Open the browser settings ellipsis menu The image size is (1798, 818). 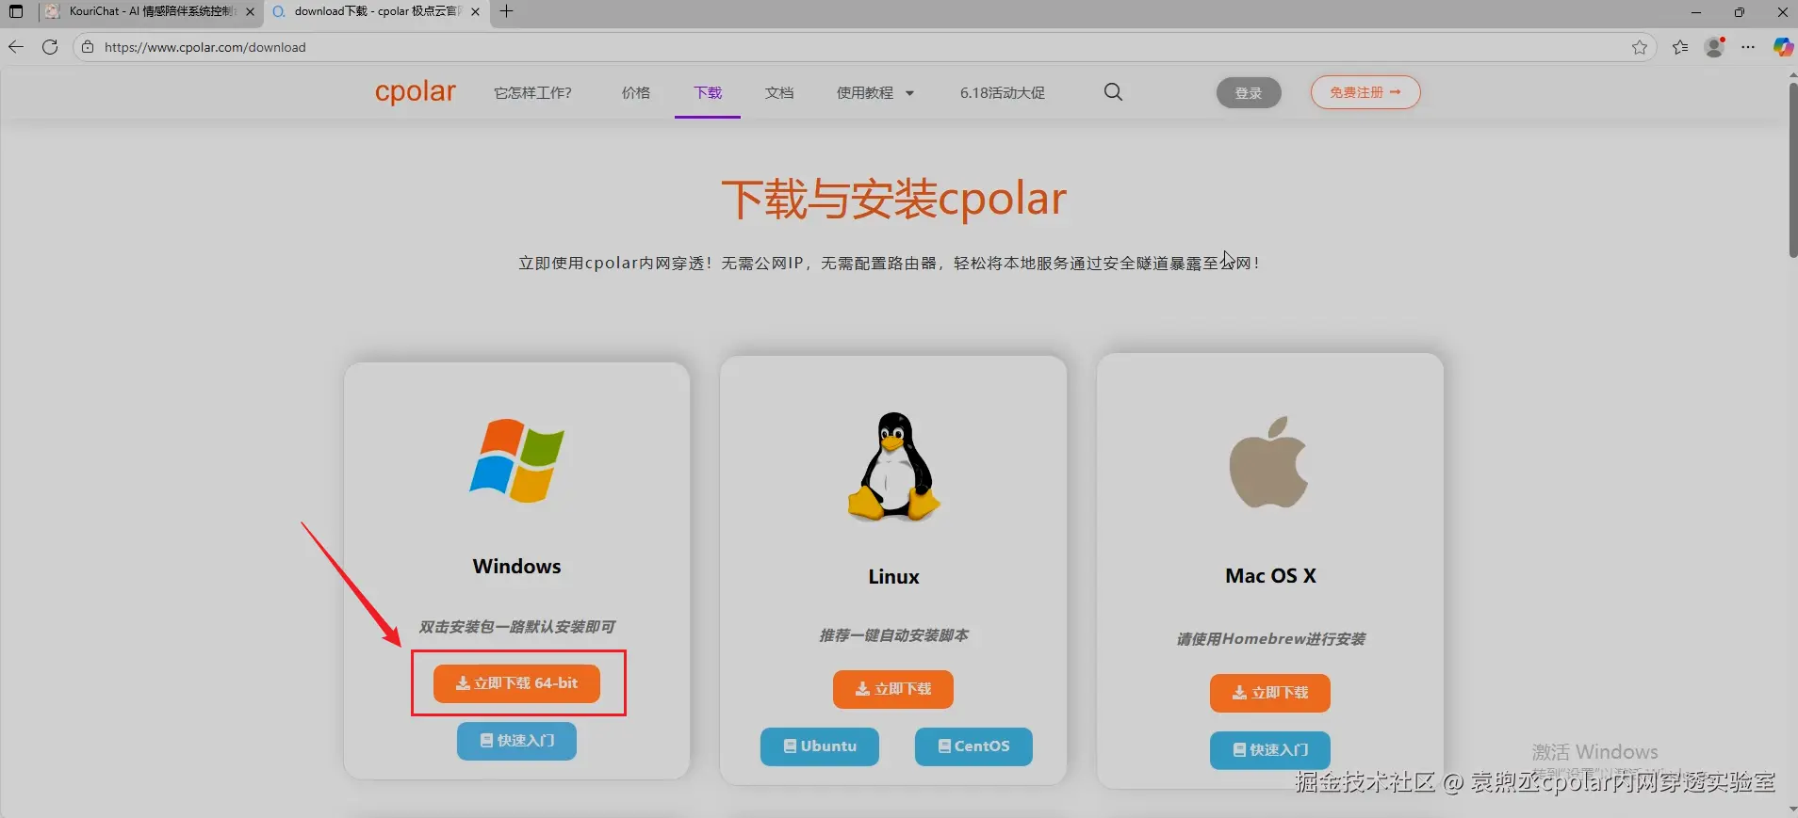click(1748, 47)
